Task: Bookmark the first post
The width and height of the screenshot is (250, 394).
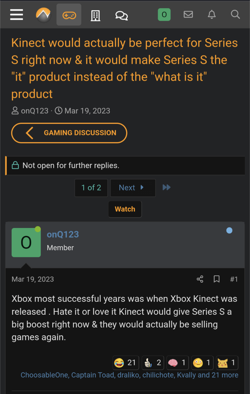Action: tap(216, 279)
